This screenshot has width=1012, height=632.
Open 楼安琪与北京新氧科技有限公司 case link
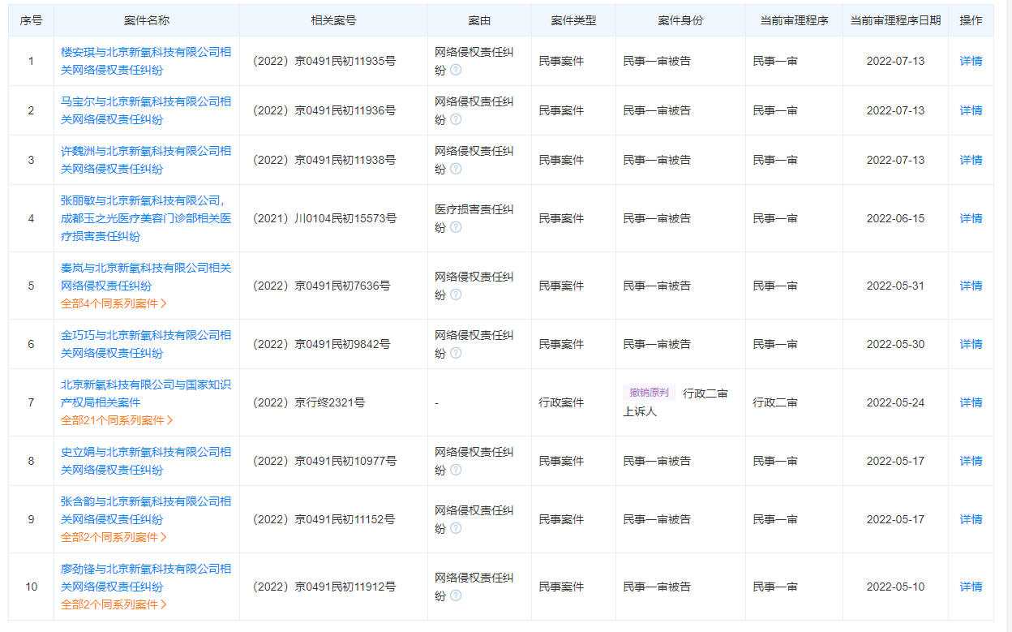pyautogui.click(x=146, y=61)
